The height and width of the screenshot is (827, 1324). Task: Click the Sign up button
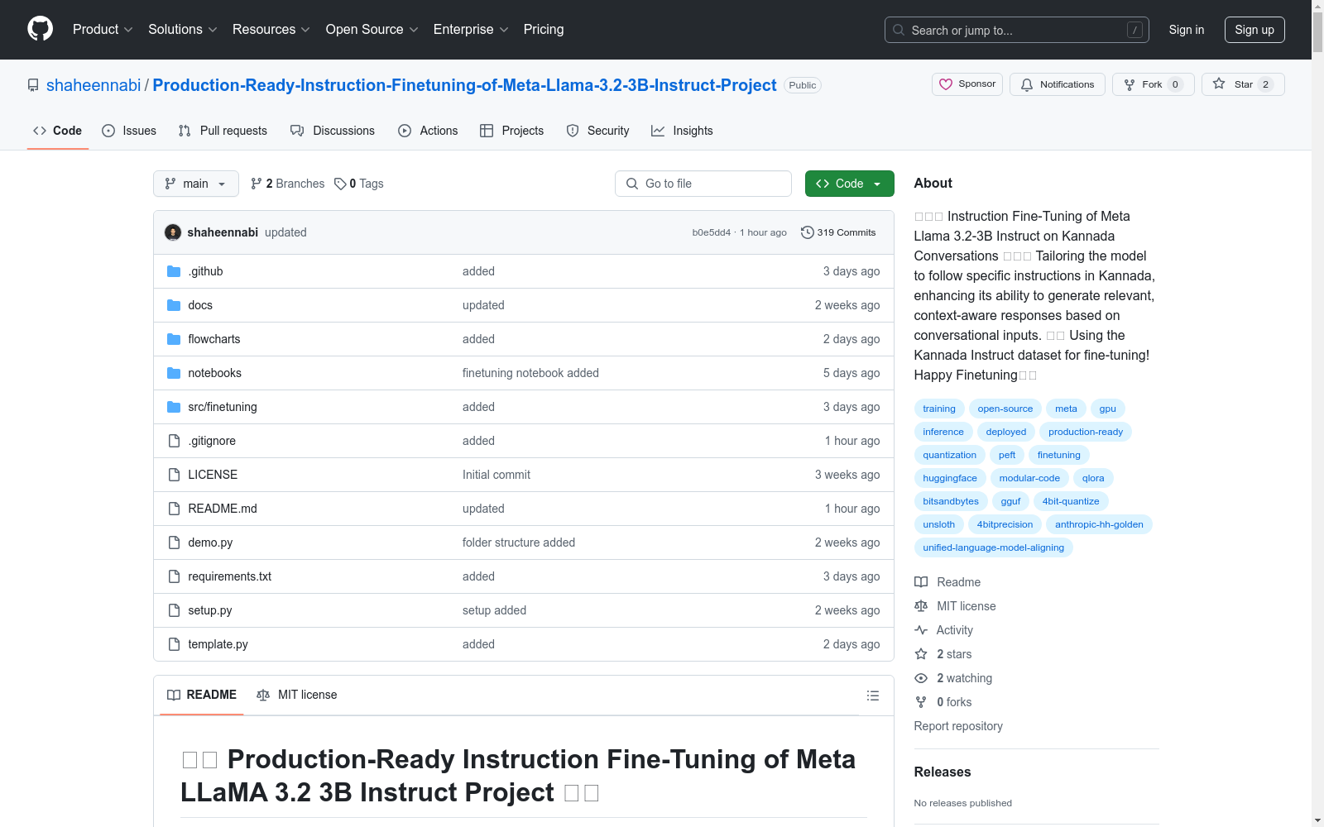(1254, 30)
